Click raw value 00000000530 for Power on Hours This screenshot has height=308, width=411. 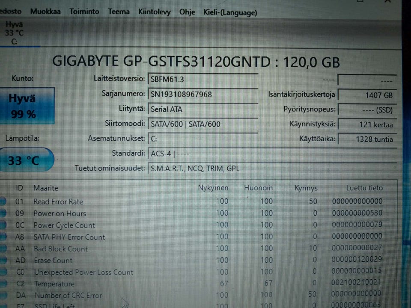(357, 213)
